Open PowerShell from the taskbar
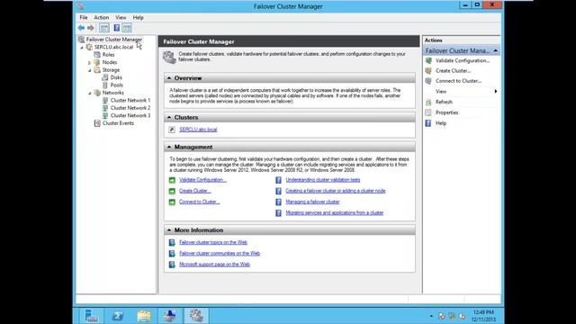This screenshot has width=576, height=324. [x=118, y=316]
